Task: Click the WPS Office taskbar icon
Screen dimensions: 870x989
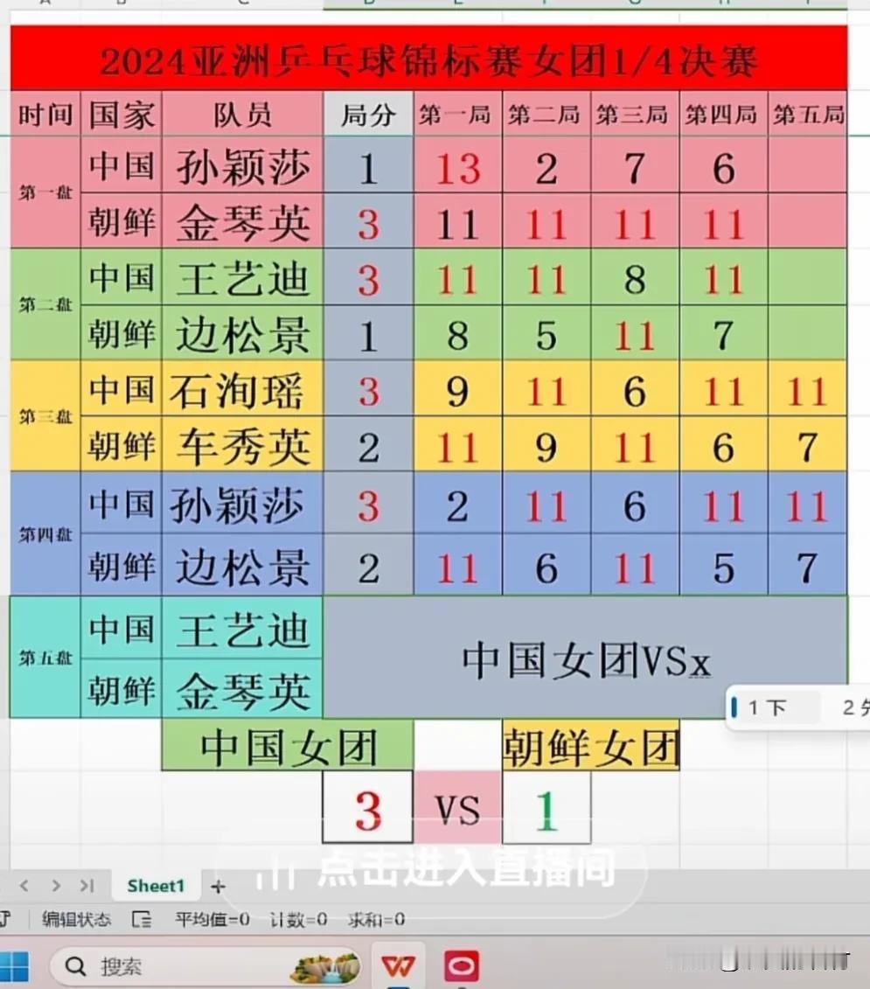Action: (398, 966)
